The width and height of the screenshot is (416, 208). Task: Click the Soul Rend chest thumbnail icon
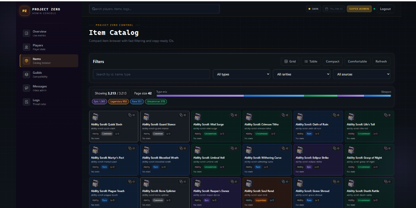pos(249,184)
